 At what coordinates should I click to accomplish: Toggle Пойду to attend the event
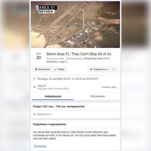point(59,69)
